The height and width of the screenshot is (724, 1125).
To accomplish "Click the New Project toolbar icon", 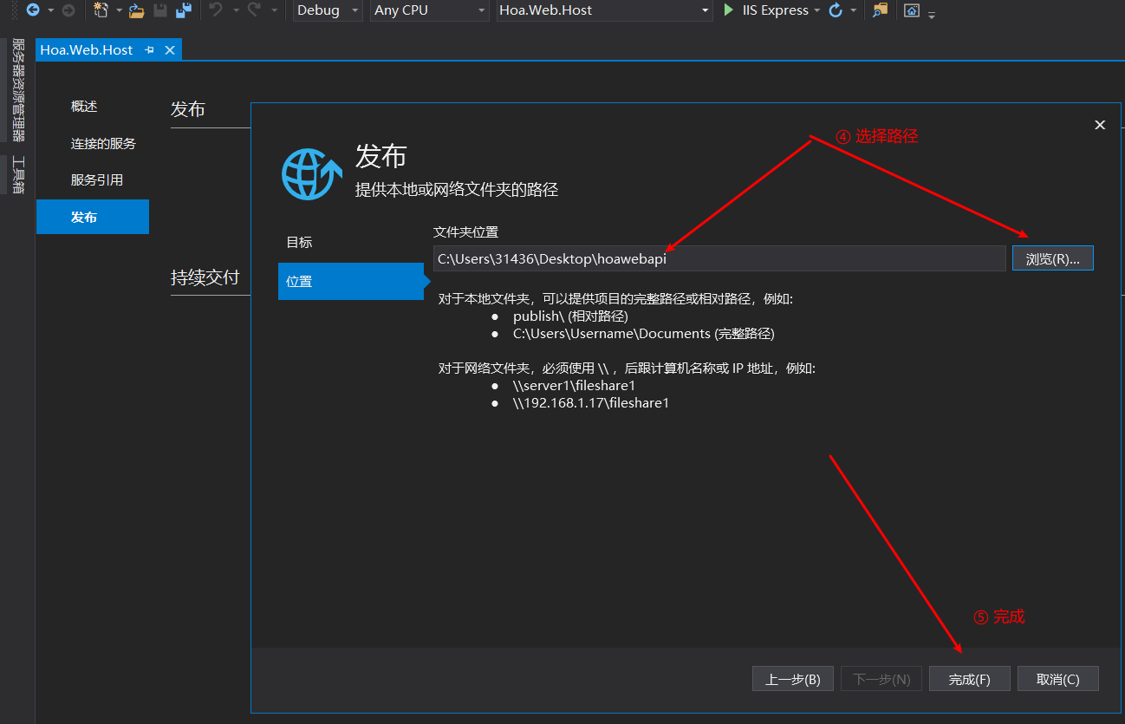I will point(101,10).
